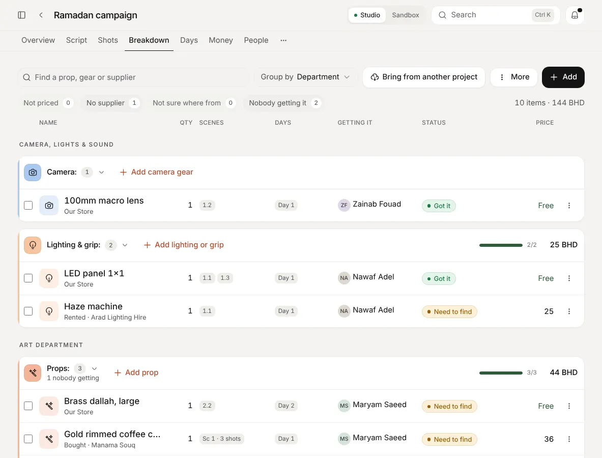Viewport: 602px width, 458px height.
Task: Open the Shots tab
Action: click(108, 40)
